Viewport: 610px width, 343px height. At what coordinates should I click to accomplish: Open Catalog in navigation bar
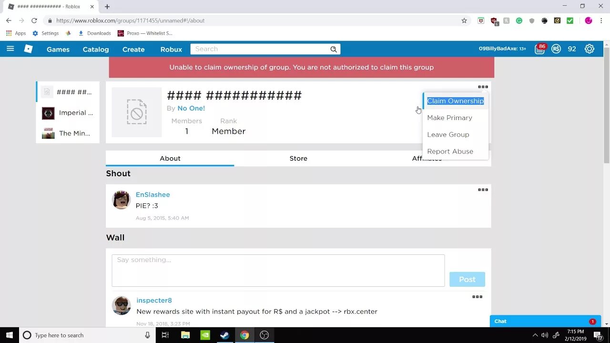click(x=96, y=49)
